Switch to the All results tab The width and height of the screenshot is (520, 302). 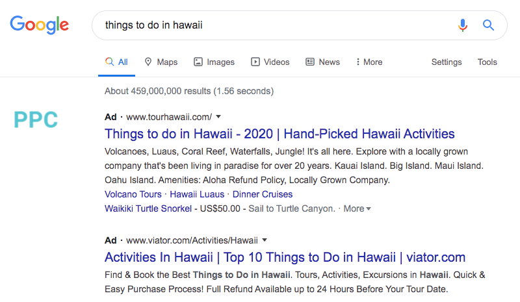tap(117, 62)
